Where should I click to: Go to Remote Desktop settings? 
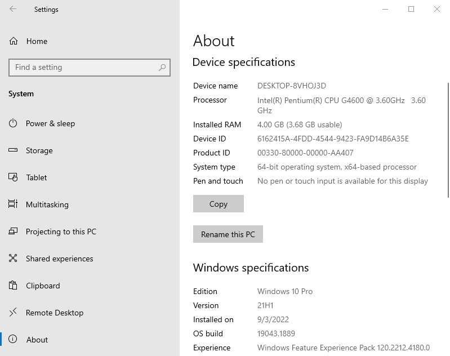(55, 313)
